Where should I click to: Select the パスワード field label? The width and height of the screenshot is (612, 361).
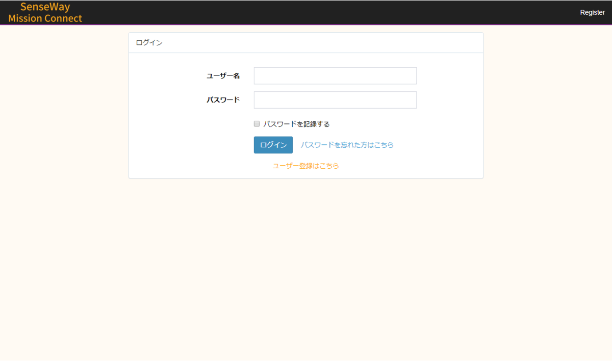click(223, 100)
